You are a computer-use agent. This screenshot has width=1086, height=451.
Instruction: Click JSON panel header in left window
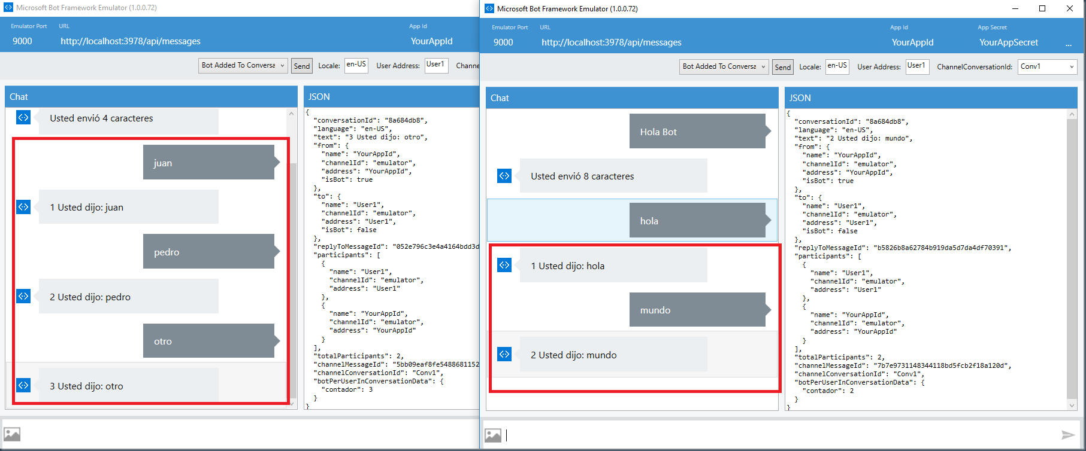(x=392, y=96)
